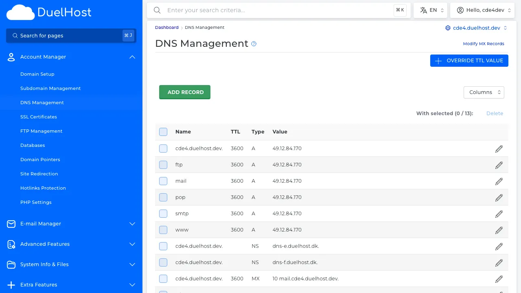Click the magnifier icon in search bar

157,10
